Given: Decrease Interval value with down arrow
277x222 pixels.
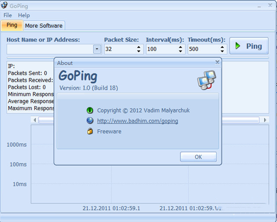Looking at the screenshot, I should pyautogui.click(x=180, y=51).
